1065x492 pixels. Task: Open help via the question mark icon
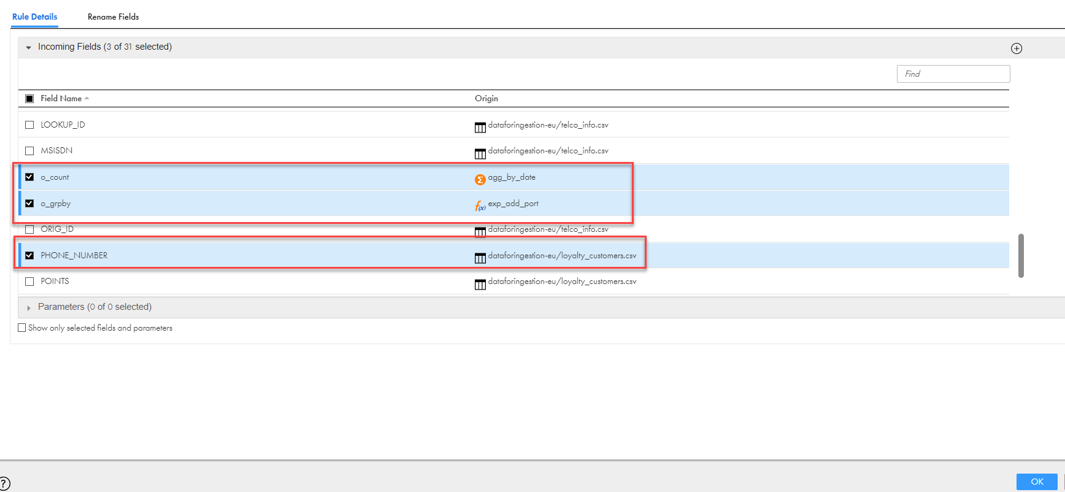point(5,483)
